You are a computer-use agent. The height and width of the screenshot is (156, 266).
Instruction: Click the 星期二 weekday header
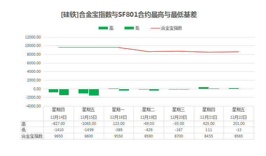[149, 109]
